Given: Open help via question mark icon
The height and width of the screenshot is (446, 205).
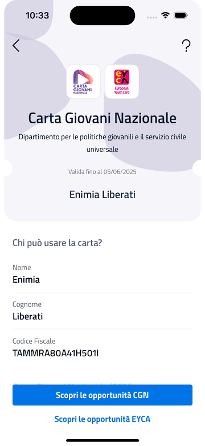Looking at the screenshot, I should tap(186, 46).
